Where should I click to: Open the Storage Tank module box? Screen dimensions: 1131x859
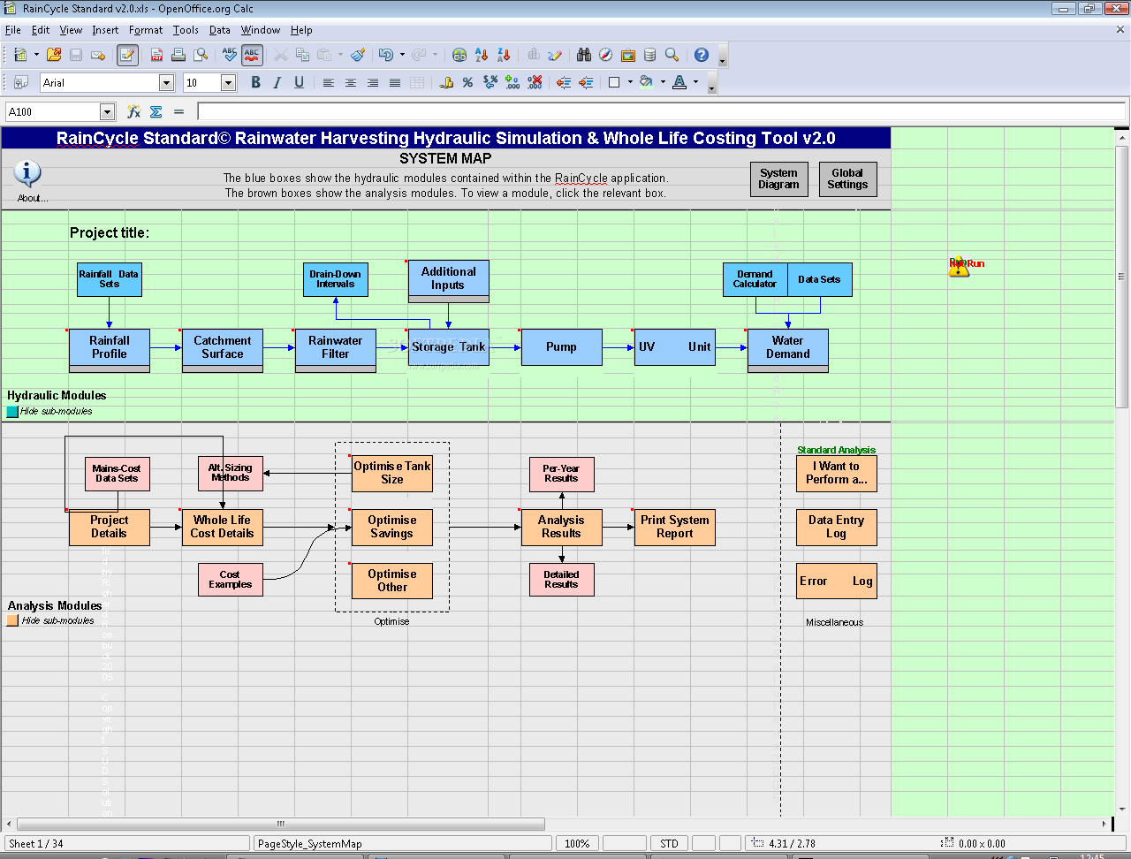click(448, 347)
